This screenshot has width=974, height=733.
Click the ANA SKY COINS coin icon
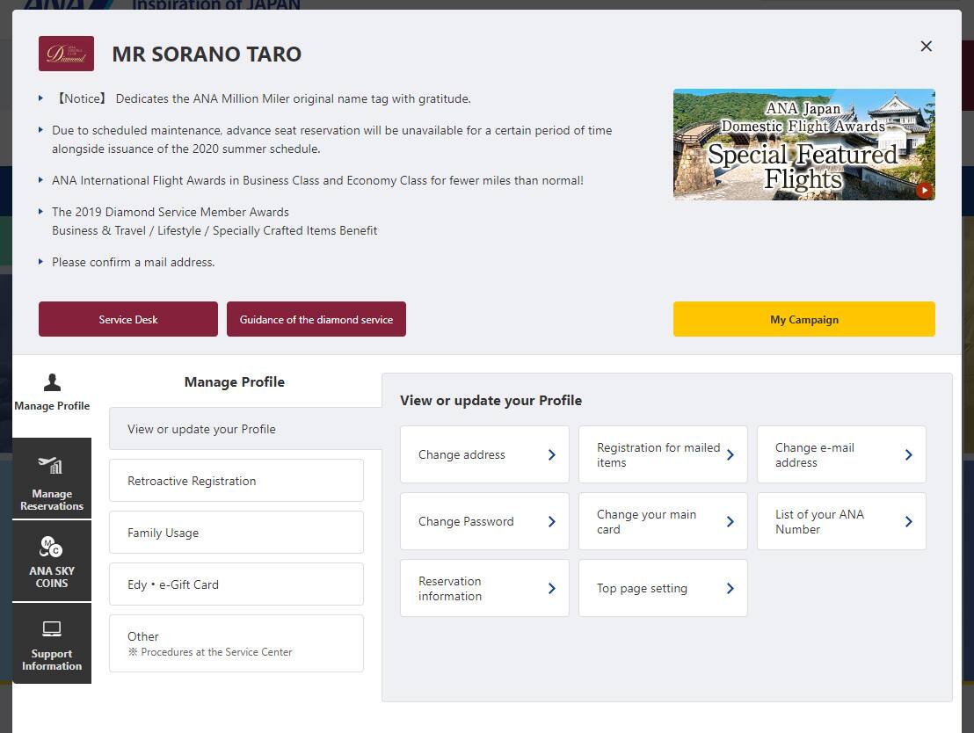(x=51, y=547)
